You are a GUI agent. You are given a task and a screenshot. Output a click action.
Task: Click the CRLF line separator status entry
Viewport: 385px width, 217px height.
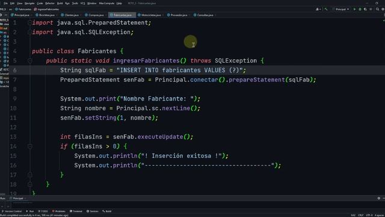(360, 215)
